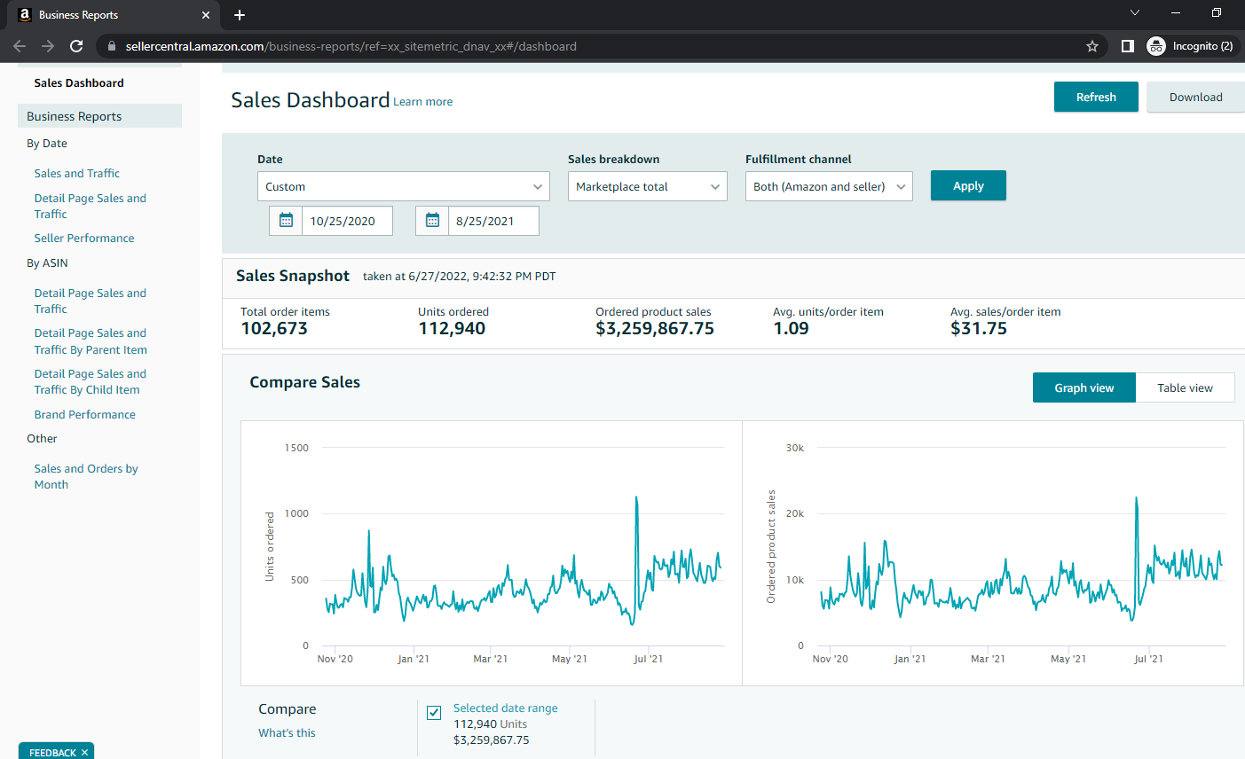Open the Incognito profile menu

coord(1190,46)
